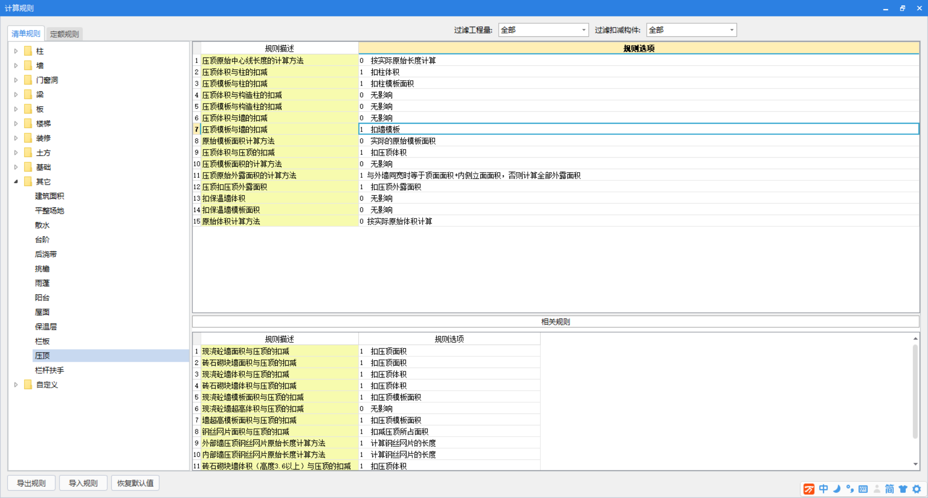Screen dimensions: 928x498
Task: Expand the 柱 tree node
Action: click(x=16, y=51)
